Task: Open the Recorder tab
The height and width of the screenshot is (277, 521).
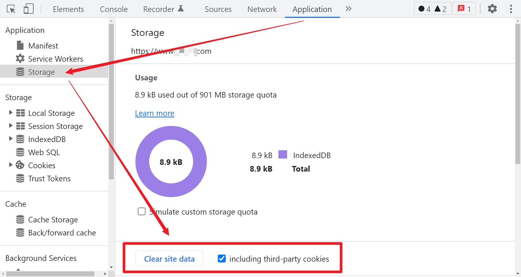Action: (164, 9)
